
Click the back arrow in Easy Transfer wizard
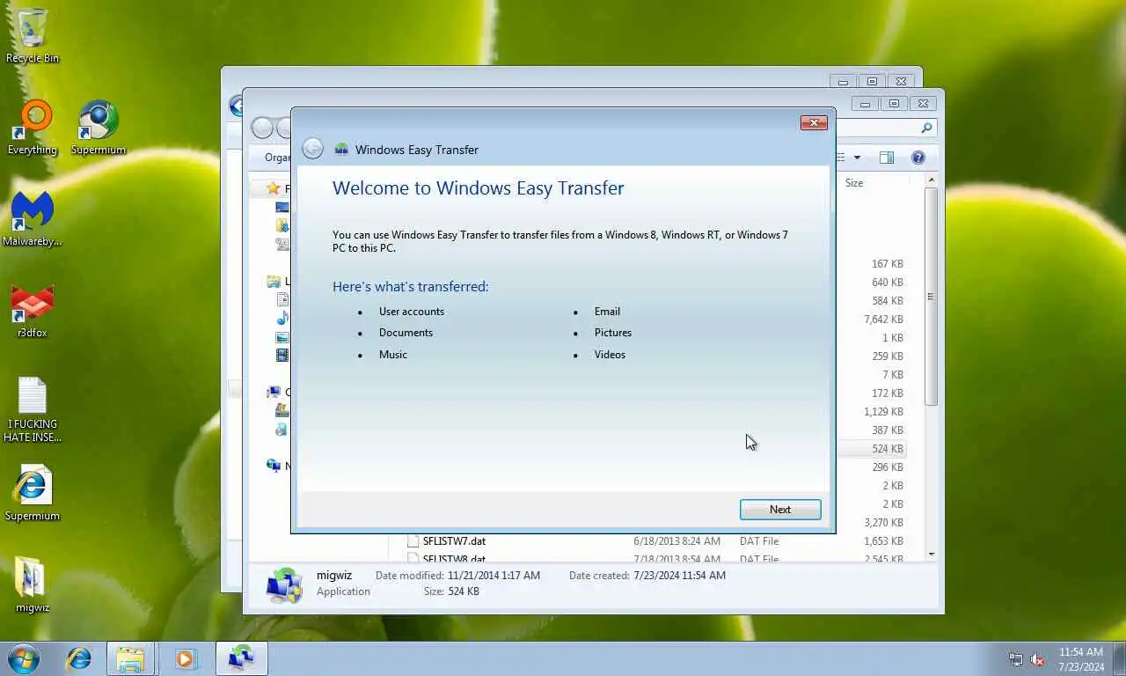(312, 149)
